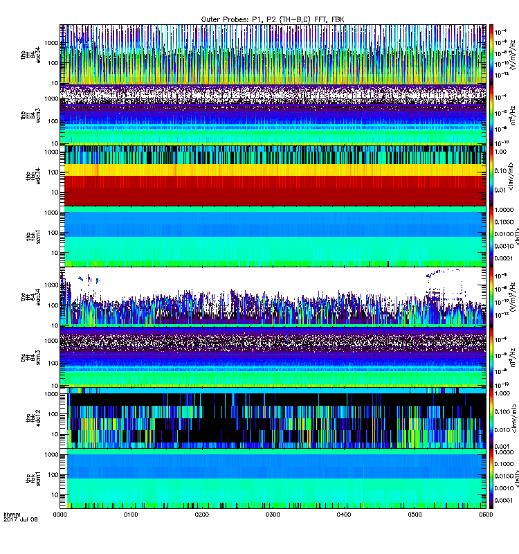Viewport: 519px width, 554px height.
Task: Click the <|nT|> unit label of thb scm1
Action: [516, 236]
